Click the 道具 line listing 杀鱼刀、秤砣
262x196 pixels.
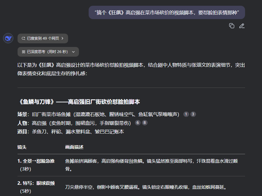[71, 131]
